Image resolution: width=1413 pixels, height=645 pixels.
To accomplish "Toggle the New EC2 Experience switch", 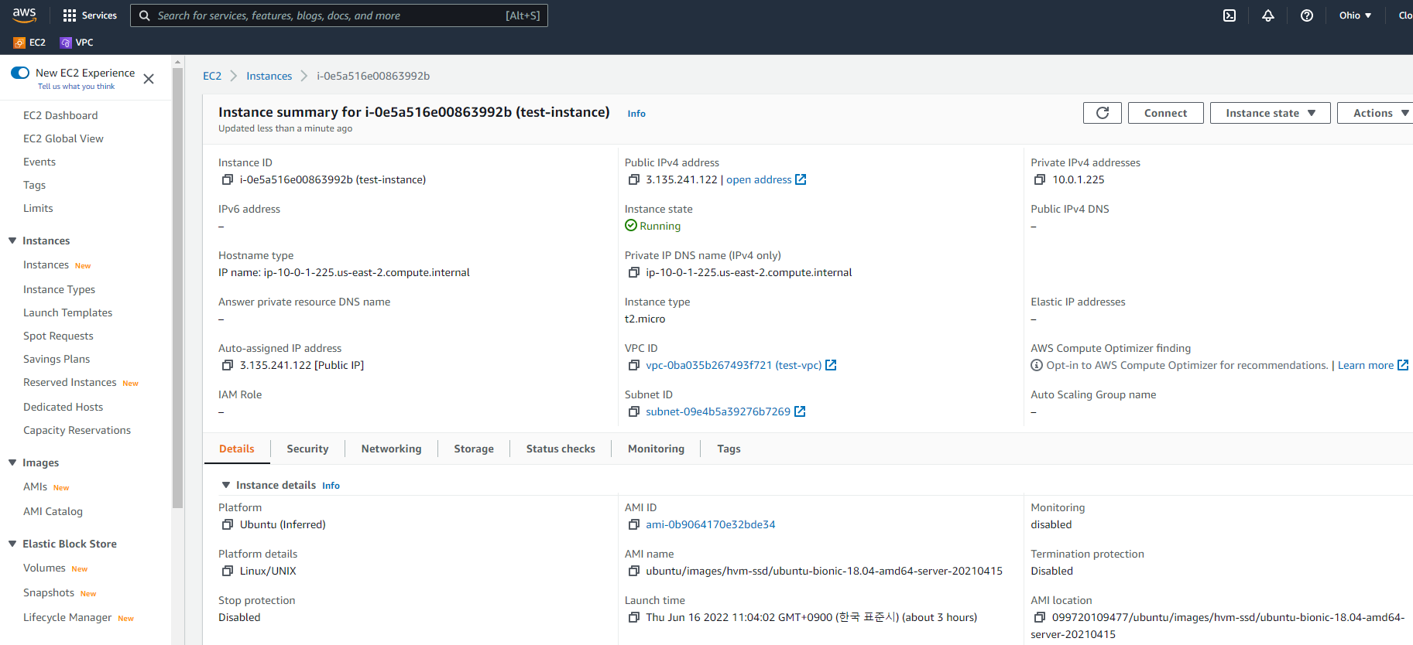I will [20, 73].
